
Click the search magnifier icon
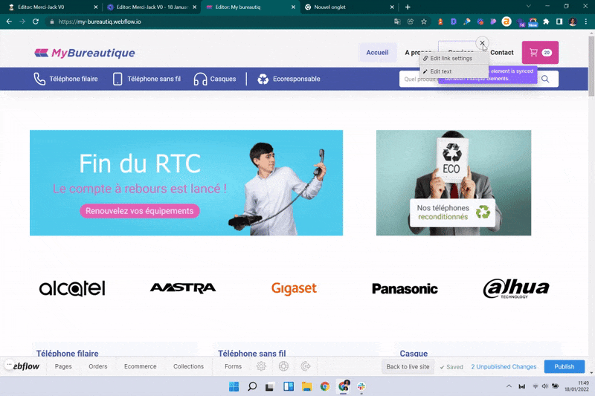click(545, 79)
